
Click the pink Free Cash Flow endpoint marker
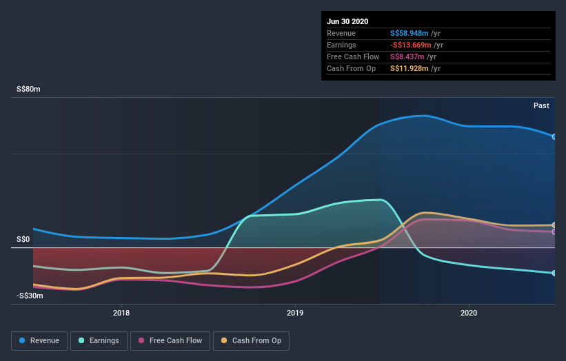554,231
